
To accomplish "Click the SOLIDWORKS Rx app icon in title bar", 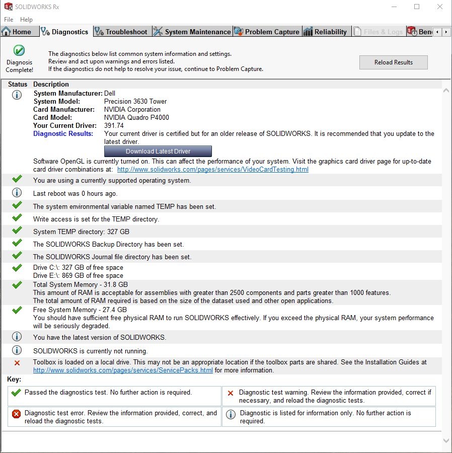I will pos(9,7).
